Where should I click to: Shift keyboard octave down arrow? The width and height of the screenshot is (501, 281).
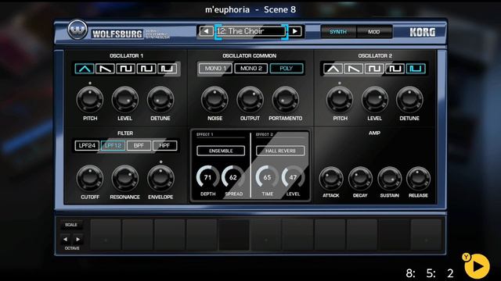[66, 239]
